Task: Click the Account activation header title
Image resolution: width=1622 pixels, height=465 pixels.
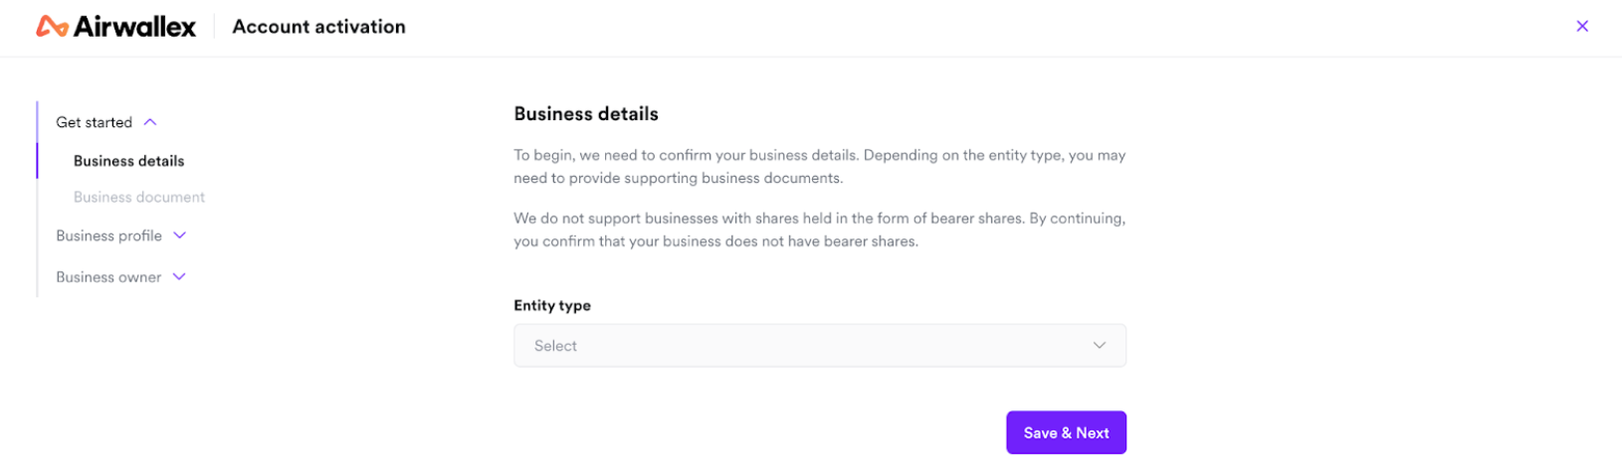Action: 318,27
